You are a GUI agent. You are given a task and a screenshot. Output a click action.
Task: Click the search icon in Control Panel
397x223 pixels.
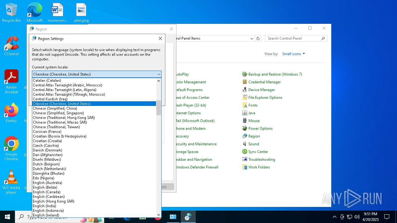tap(323, 38)
